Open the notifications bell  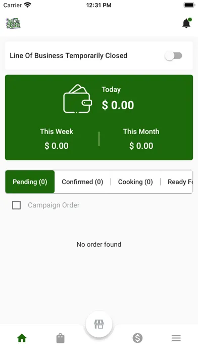(x=186, y=23)
